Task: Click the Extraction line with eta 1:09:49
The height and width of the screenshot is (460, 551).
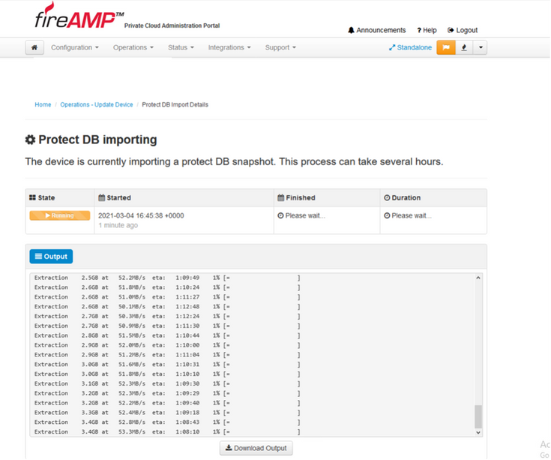Action: tap(167, 278)
